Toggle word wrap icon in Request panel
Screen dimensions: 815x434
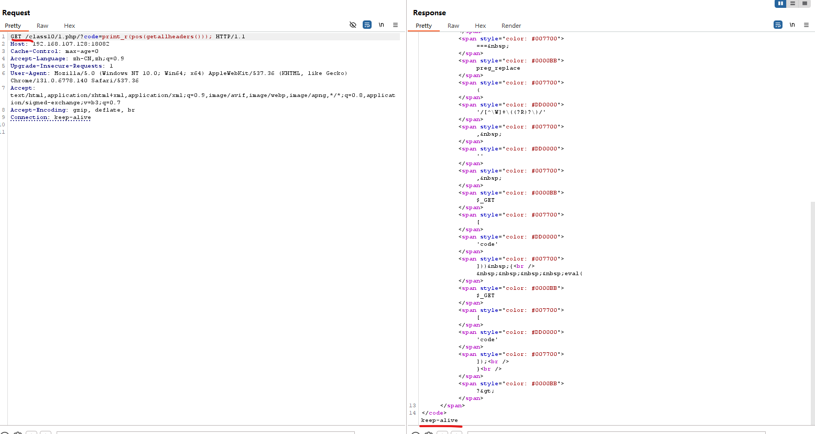367,25
